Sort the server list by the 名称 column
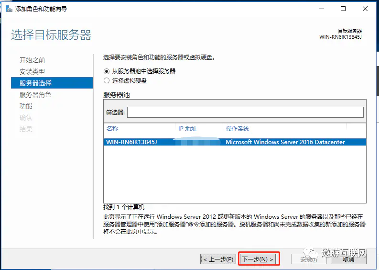This screenshot has width=379, height=270. tap(112, 129)
